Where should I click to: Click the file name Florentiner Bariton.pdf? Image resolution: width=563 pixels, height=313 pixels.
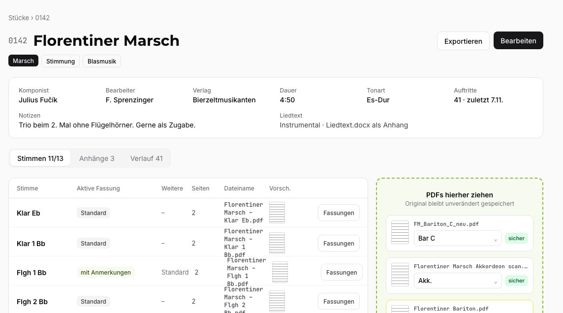tap(451, 309)
